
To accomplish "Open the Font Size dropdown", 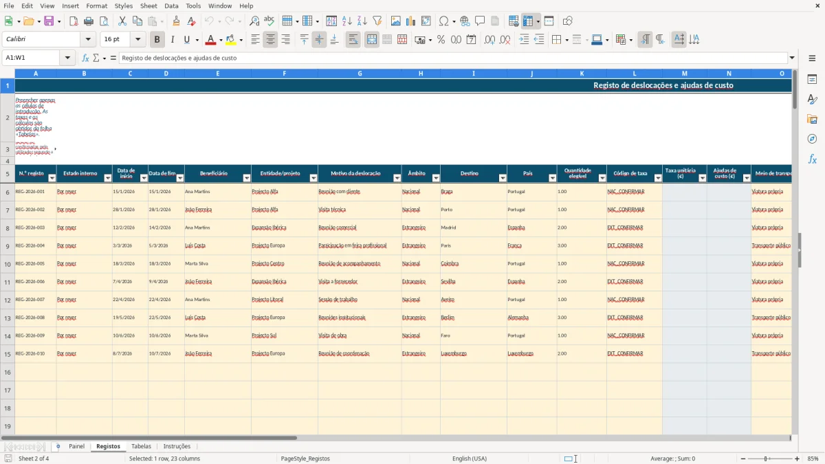I will click(x=137, y=40).
